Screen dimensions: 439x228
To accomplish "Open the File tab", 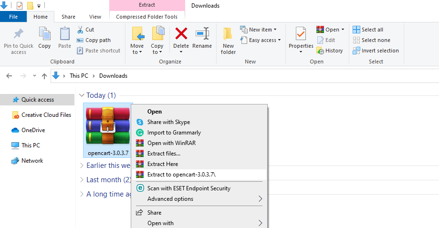I will click(13, 17).
